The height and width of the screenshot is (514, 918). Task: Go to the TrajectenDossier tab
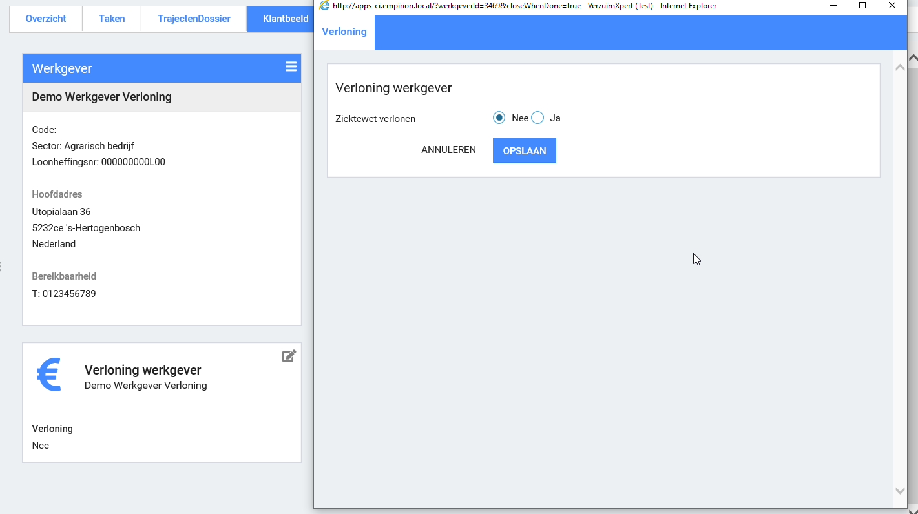pyautogui.click(x=194, y=19)
